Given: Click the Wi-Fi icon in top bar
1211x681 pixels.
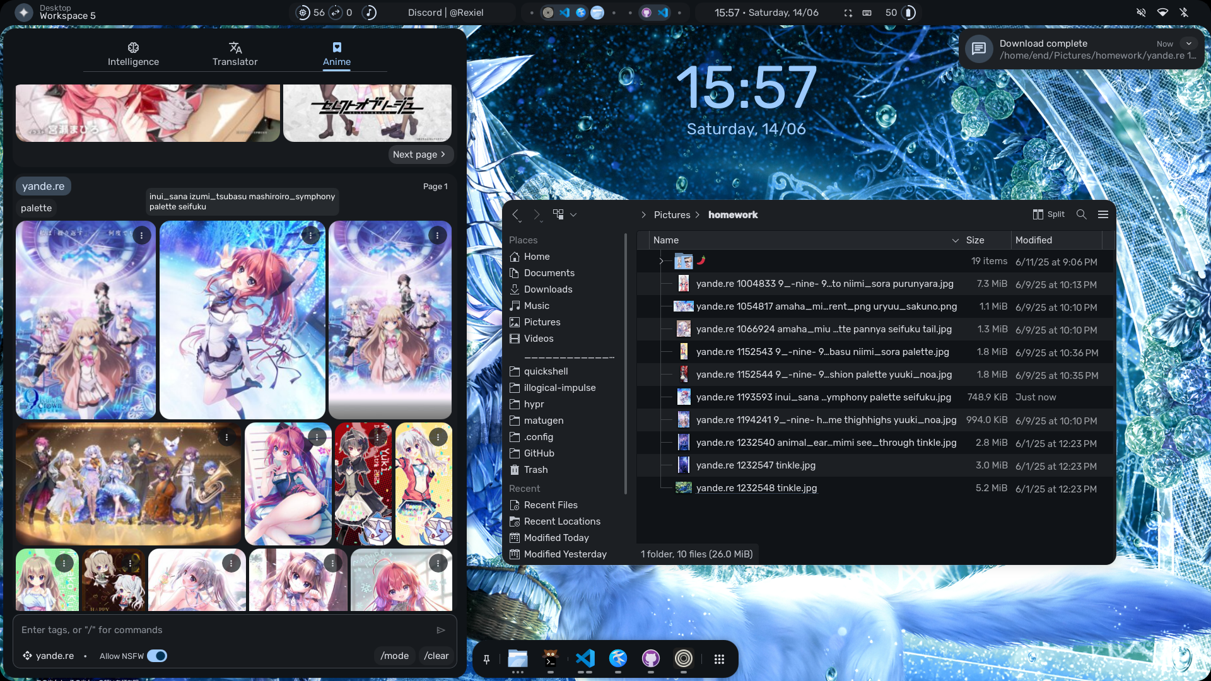Looking at the screenshot, I should (x=1162, y=13).
